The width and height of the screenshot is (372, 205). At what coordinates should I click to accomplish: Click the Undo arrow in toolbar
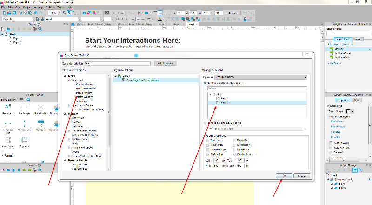click(36, 13)
